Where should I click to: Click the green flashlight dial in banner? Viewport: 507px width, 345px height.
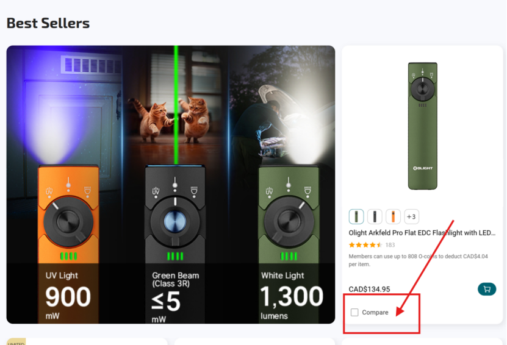coord(289,222)
